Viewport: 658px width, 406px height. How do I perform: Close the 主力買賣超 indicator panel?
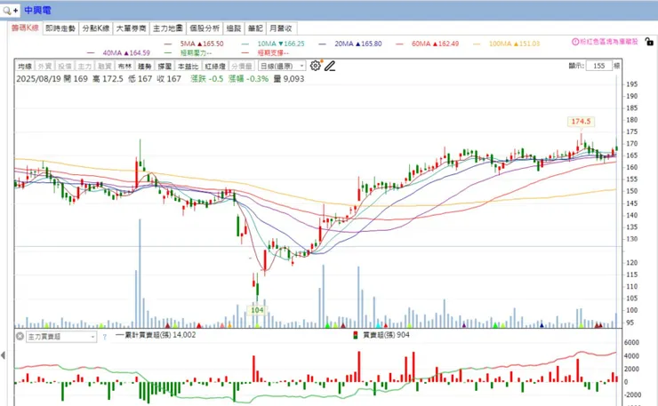click(20, 336)
